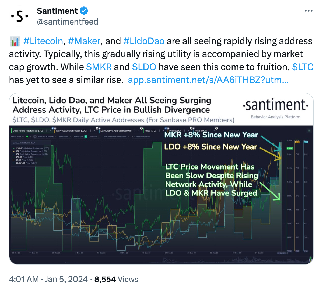
Task: Open the options dots on the Price (LTC) metric
Action: click(x=159, y=130)
